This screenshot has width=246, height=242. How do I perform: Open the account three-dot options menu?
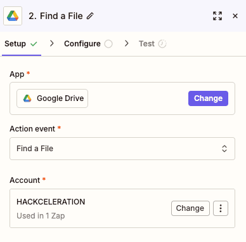tap(221, 208)
